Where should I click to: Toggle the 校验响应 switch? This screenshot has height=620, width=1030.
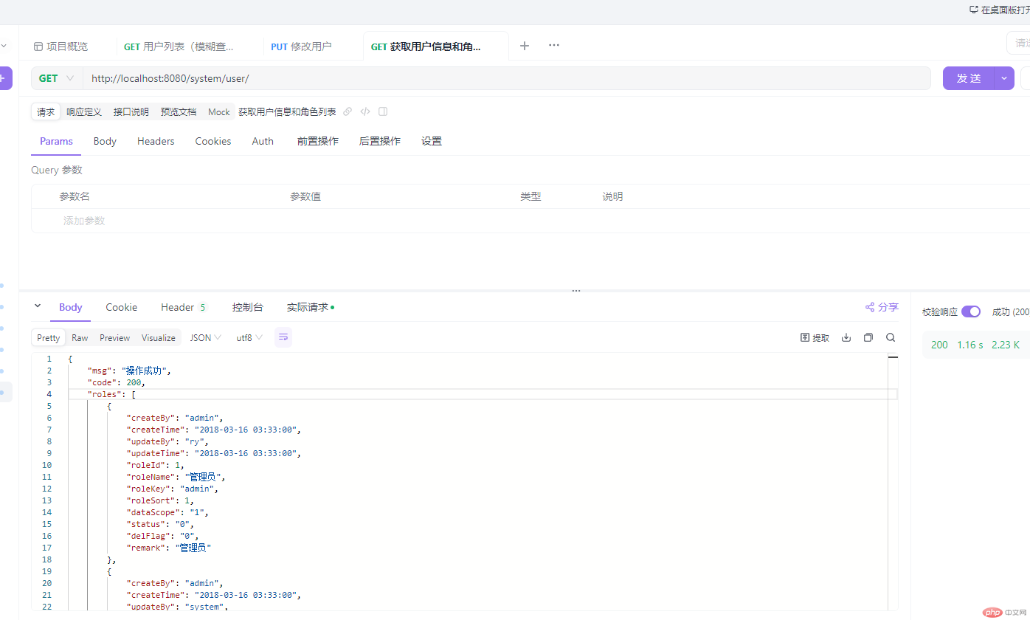click(971, 311)
